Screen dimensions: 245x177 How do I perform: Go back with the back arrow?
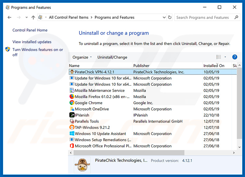[9, 17]
